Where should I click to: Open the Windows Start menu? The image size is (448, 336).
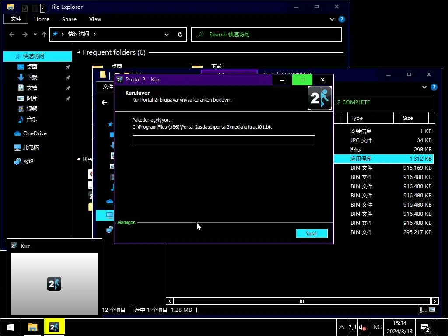[x=10, y=327]
